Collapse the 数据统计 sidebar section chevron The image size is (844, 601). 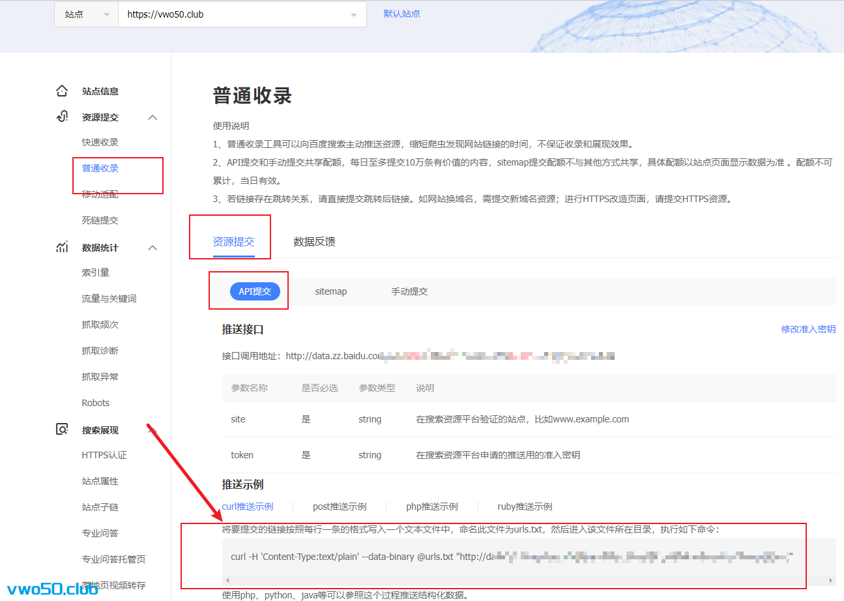tap(153, 248)
